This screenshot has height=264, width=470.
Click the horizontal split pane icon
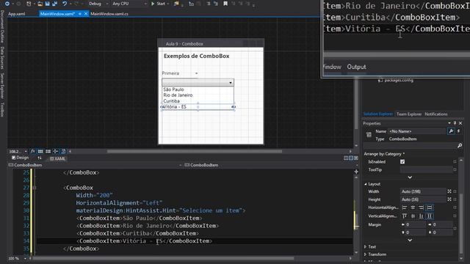[x=351, y=158]
